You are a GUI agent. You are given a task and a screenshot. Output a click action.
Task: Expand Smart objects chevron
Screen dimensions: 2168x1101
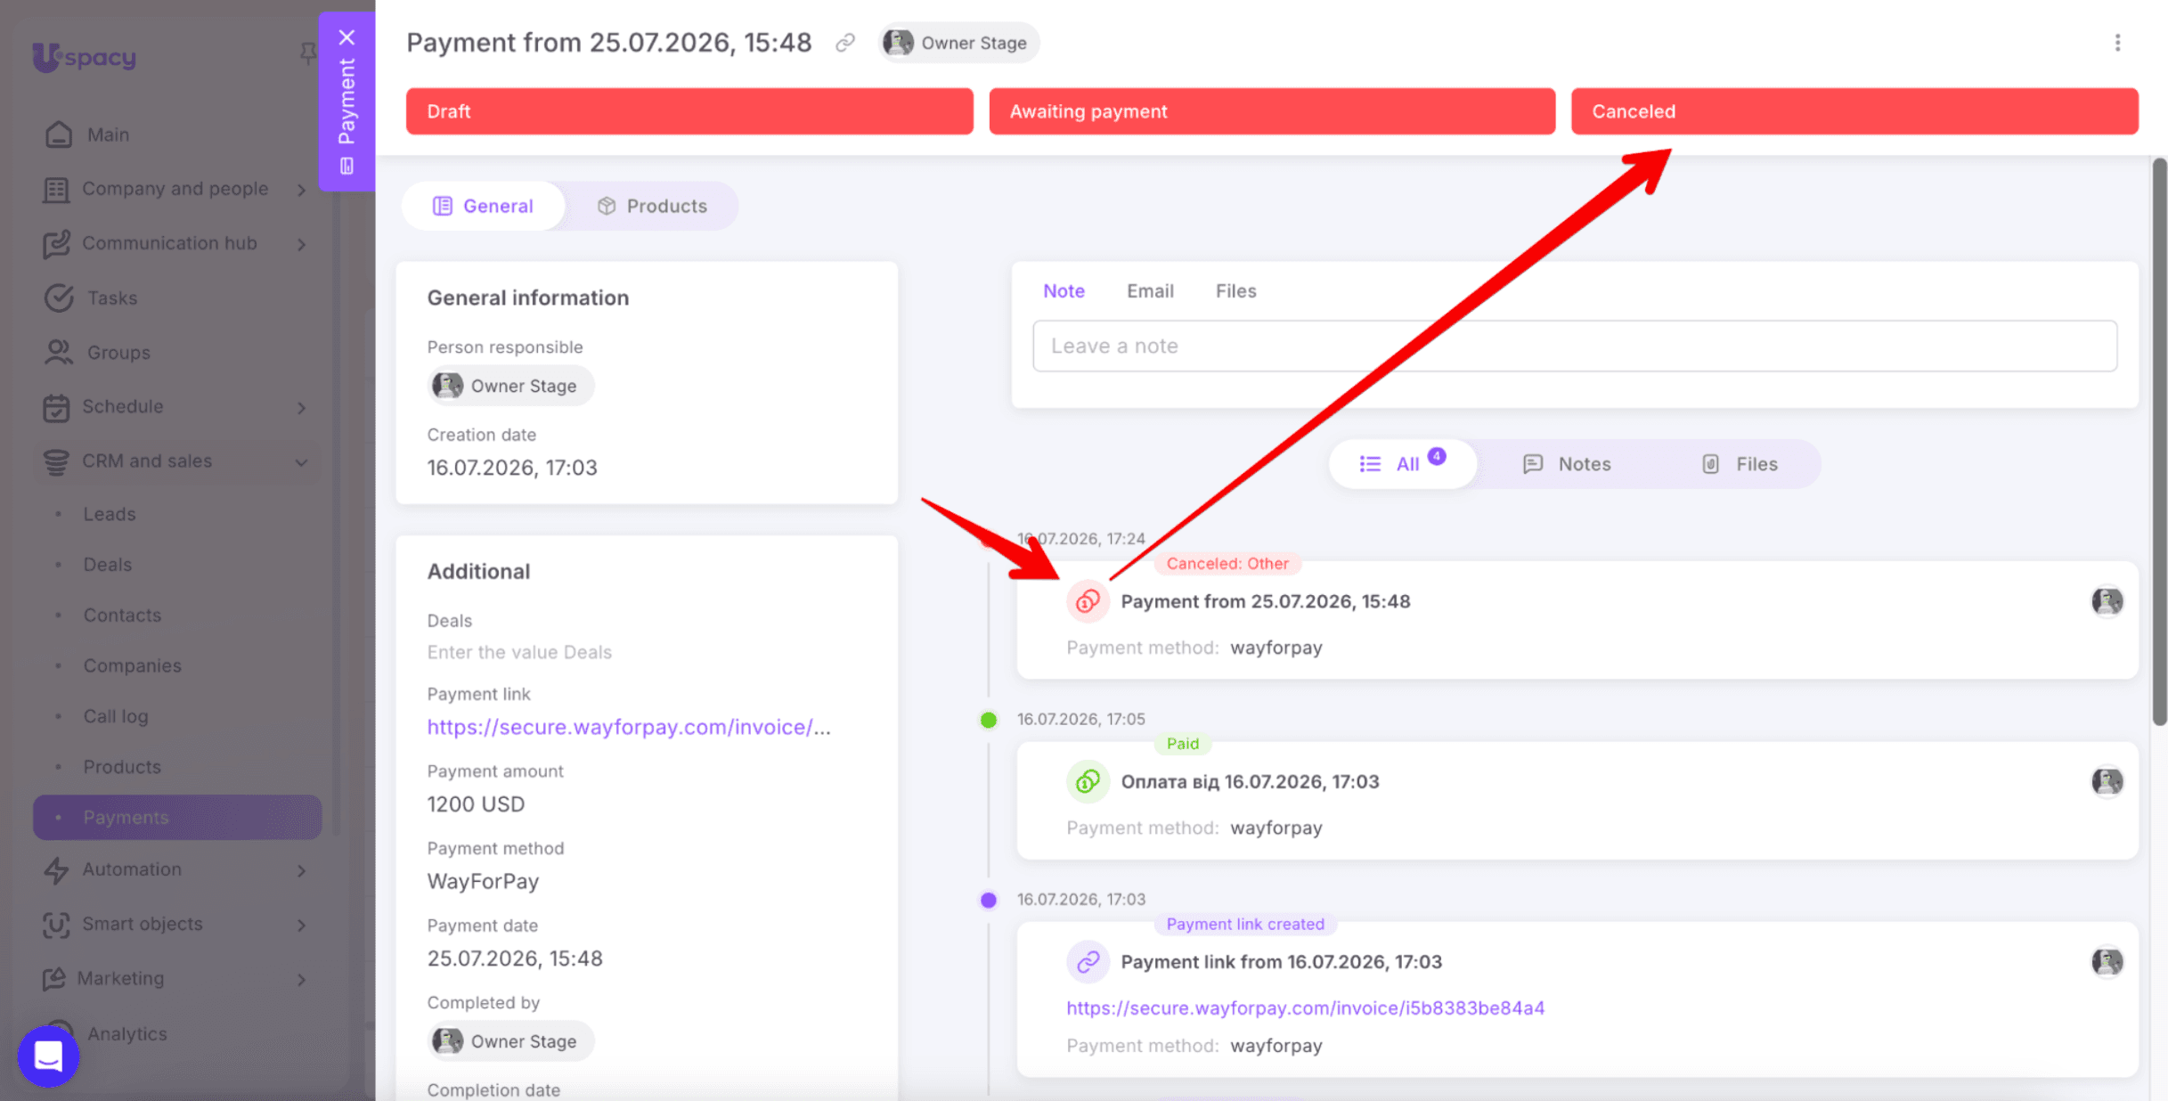(301, 926)
